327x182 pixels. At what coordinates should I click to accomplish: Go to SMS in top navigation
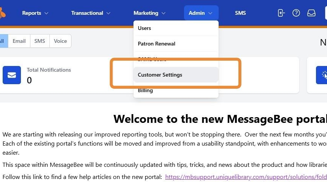240,13
